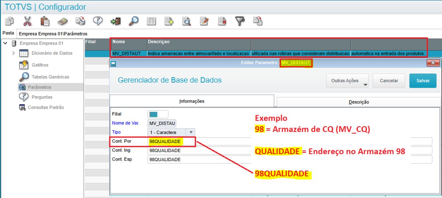Open Perguntas tree item
The image size is (442, 198).
42,97
